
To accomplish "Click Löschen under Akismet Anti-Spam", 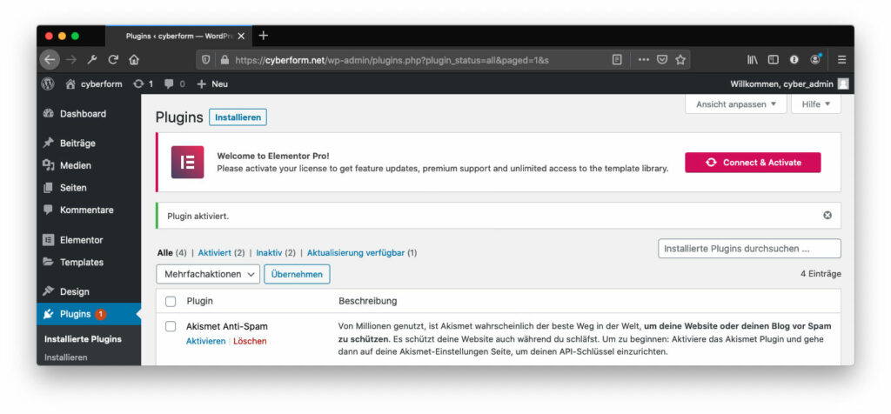I will click(250, 341).
